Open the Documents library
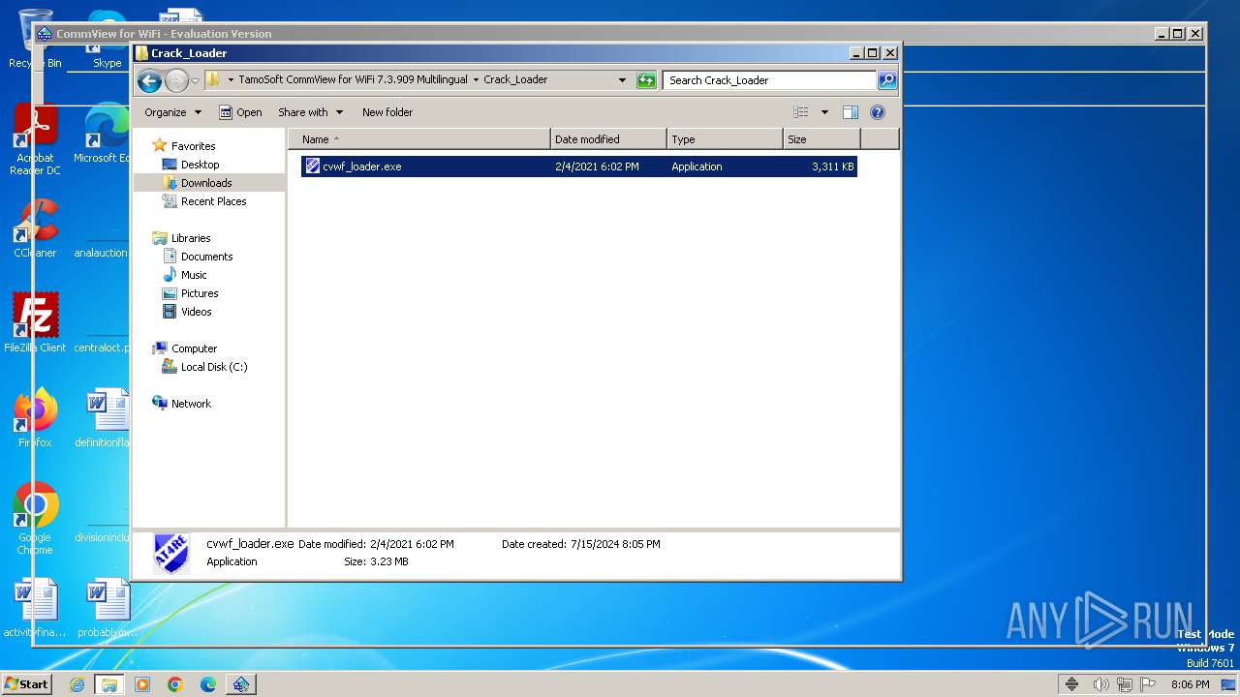The height and width of the screenshot is (697, 1240). click(x=206, y=257)
